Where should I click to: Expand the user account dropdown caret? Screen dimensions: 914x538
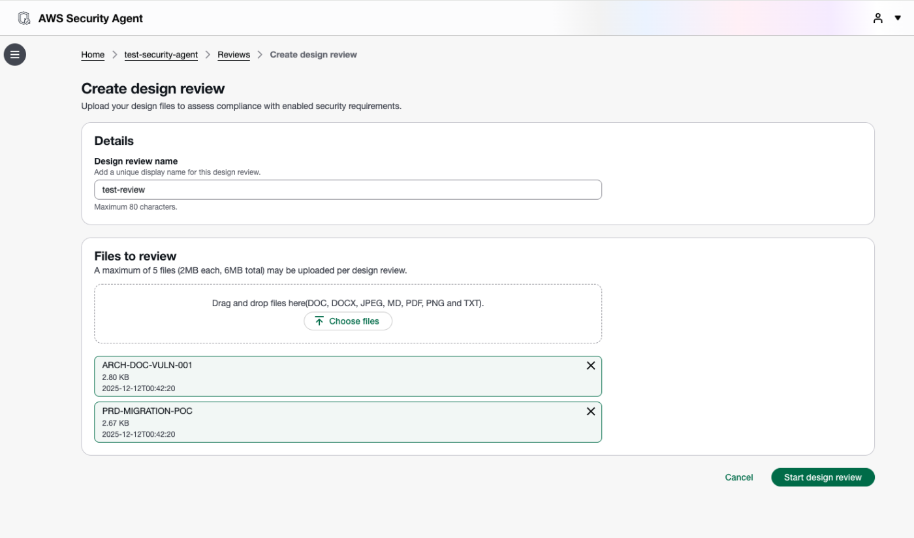(x=898, y=18)
